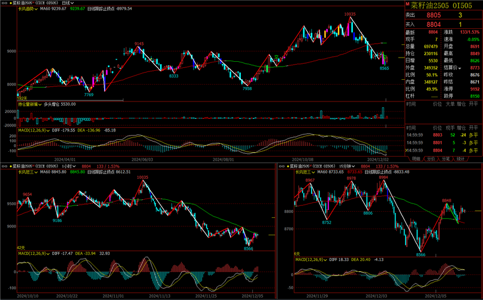Viewport: 483px width, 300px height.
Task: Select the 统计 tab
Action: pyautogui.click(x=461, y=159)
